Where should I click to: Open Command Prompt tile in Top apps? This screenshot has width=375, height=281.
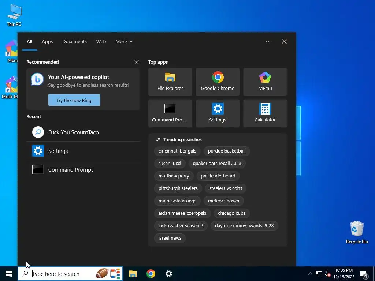click(x=170, y=113)
